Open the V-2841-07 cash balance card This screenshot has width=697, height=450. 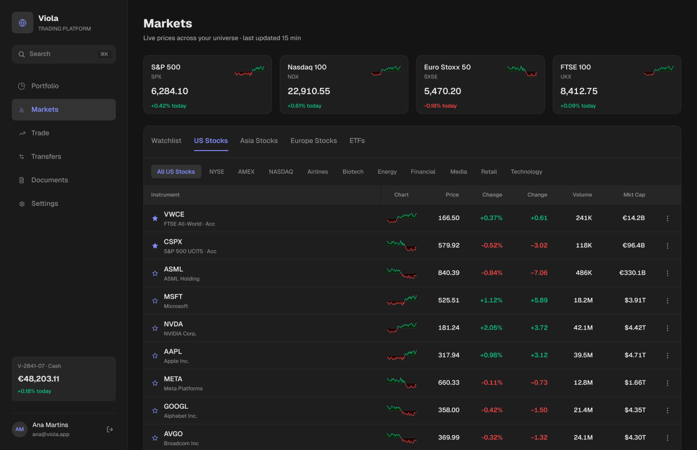click(x=64, y=379)
